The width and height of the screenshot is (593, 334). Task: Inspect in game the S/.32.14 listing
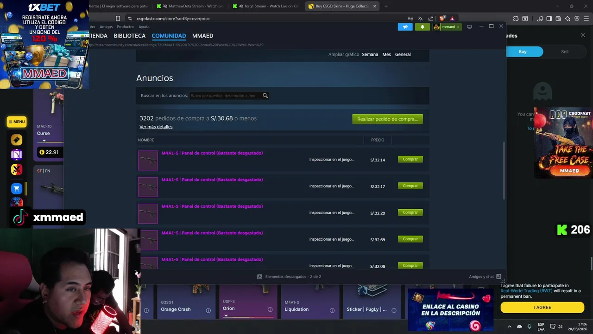pyautogui.click(x=332, y=160)
